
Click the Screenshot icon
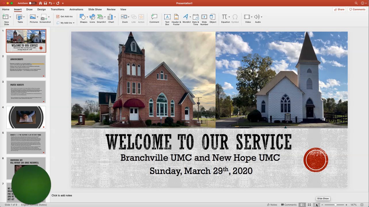(x=44, y=17)
